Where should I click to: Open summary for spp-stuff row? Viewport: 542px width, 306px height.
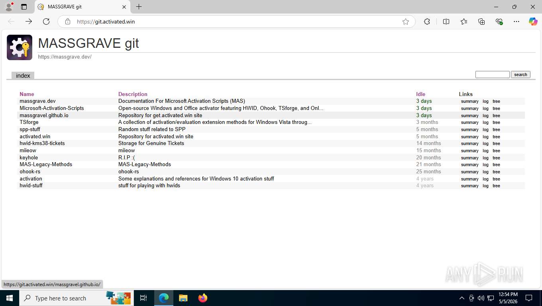point(469,129)
